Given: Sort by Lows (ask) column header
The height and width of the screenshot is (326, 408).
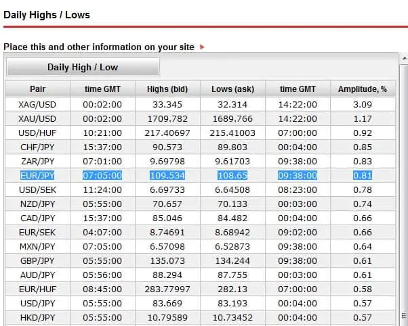Looking at the screenshot, I should tap(232, 89).
